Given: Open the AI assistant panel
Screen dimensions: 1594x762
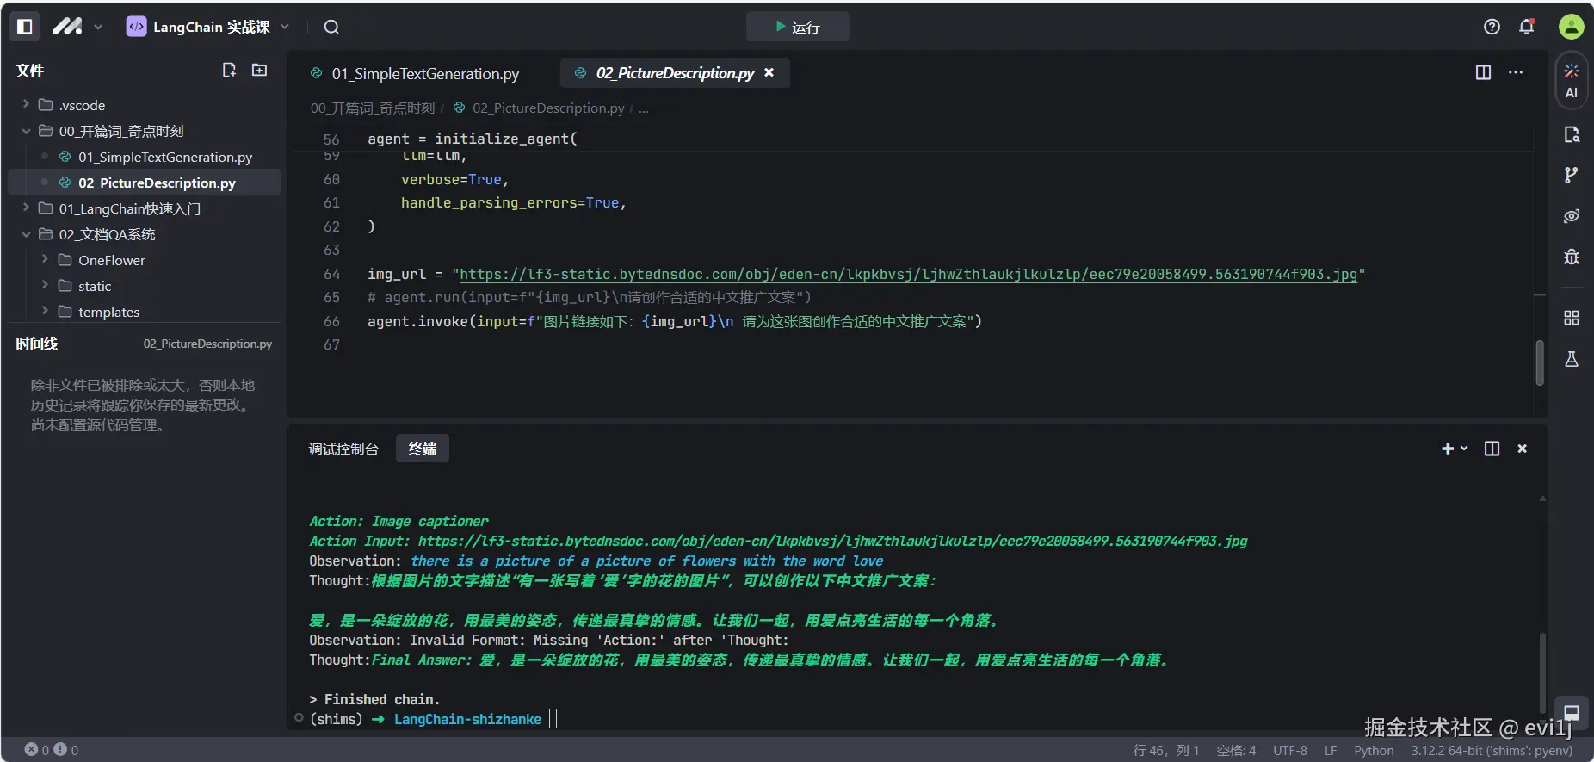Looking at the screenshot, I should (1571, 80).
